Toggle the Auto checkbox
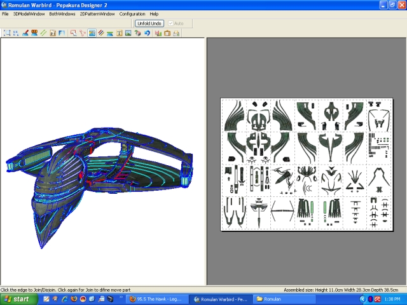 pos(170,24)
